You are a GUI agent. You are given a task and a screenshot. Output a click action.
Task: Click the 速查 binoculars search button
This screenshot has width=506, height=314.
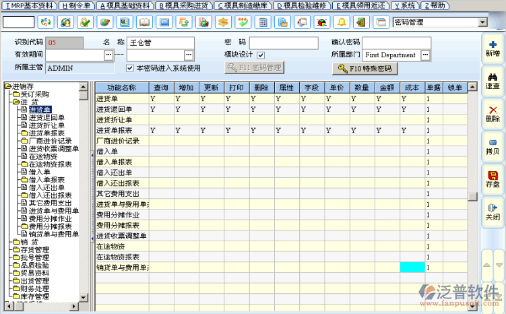(x=492, y=81)
